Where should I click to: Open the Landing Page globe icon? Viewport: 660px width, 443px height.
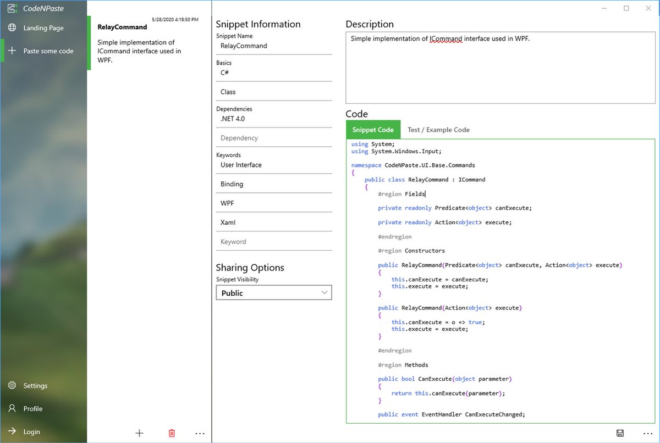click(12, 28)
